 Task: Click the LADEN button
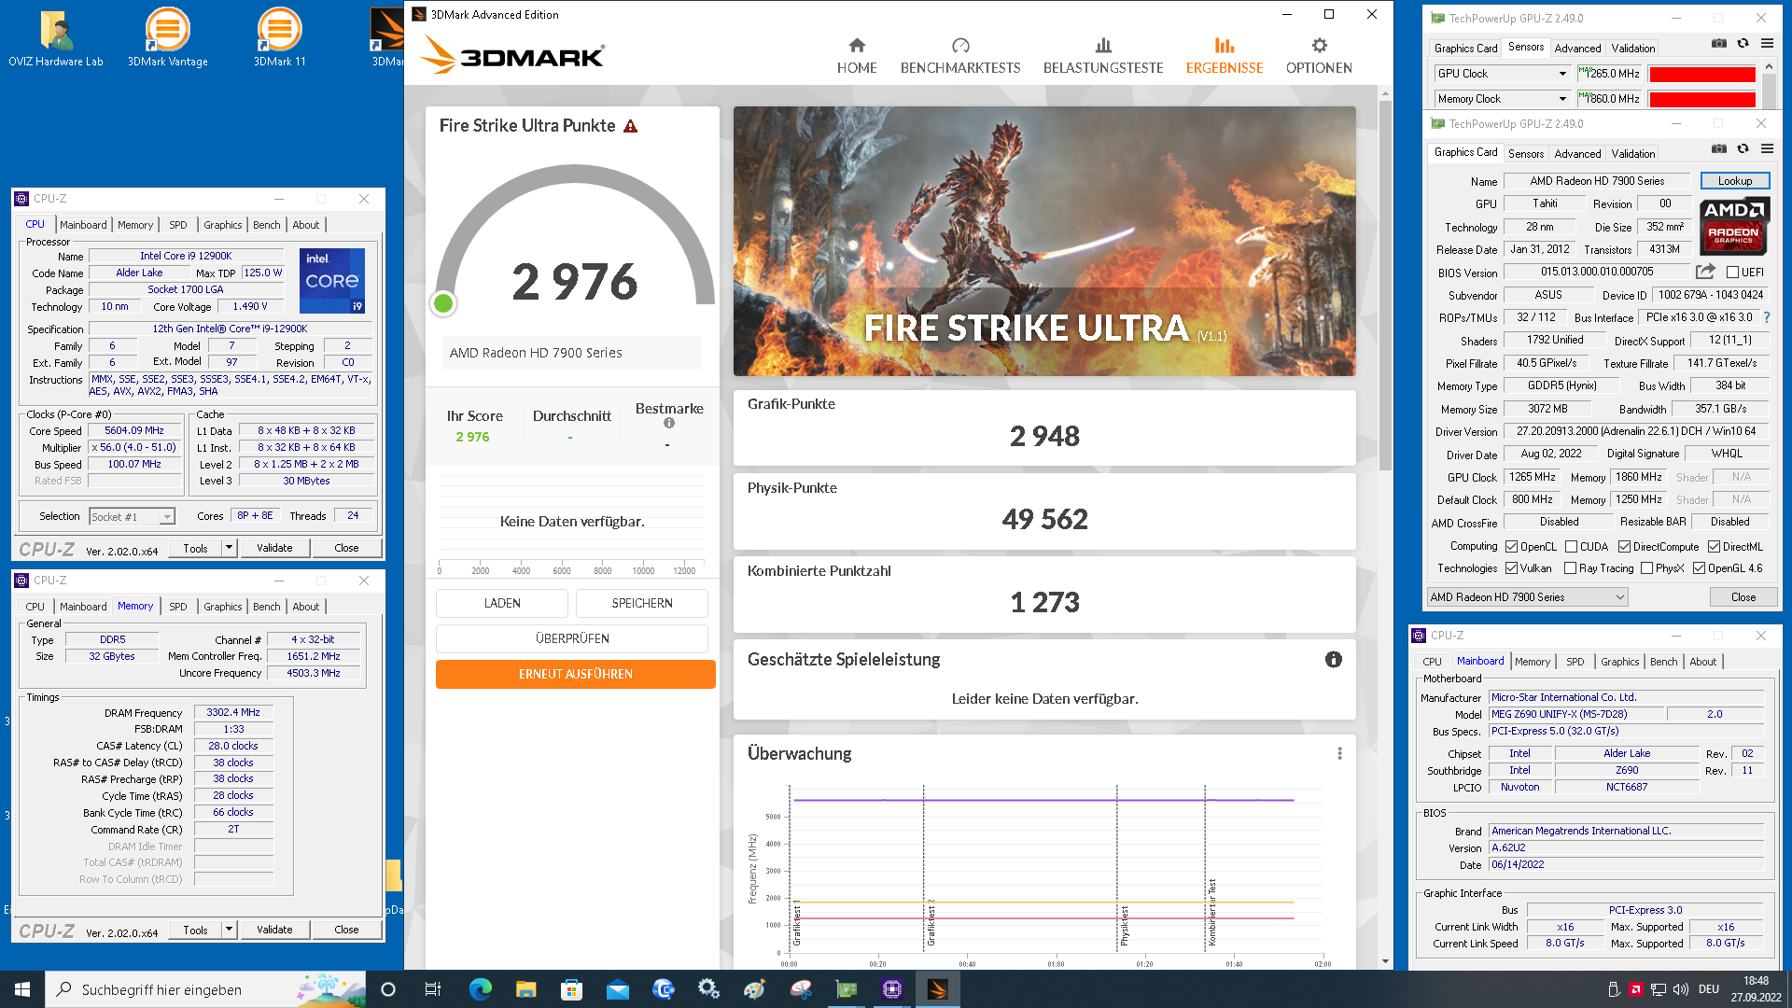tap(502, 604)
